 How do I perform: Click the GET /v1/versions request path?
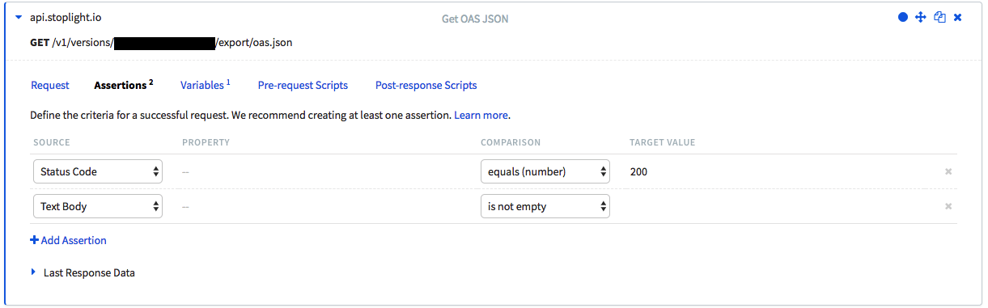[161, 42]
